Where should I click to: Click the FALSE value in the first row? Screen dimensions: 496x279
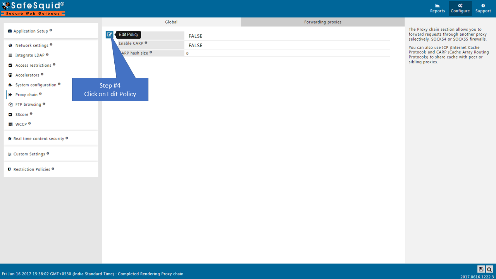tap(196, 36)
